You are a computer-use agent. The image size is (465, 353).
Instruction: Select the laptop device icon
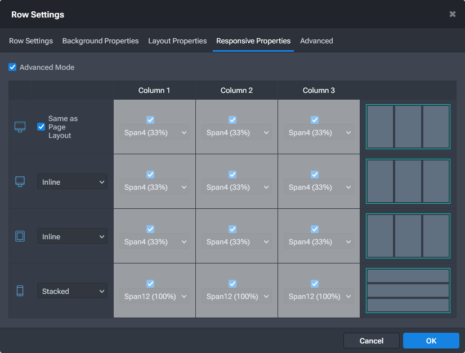[20, 181]
